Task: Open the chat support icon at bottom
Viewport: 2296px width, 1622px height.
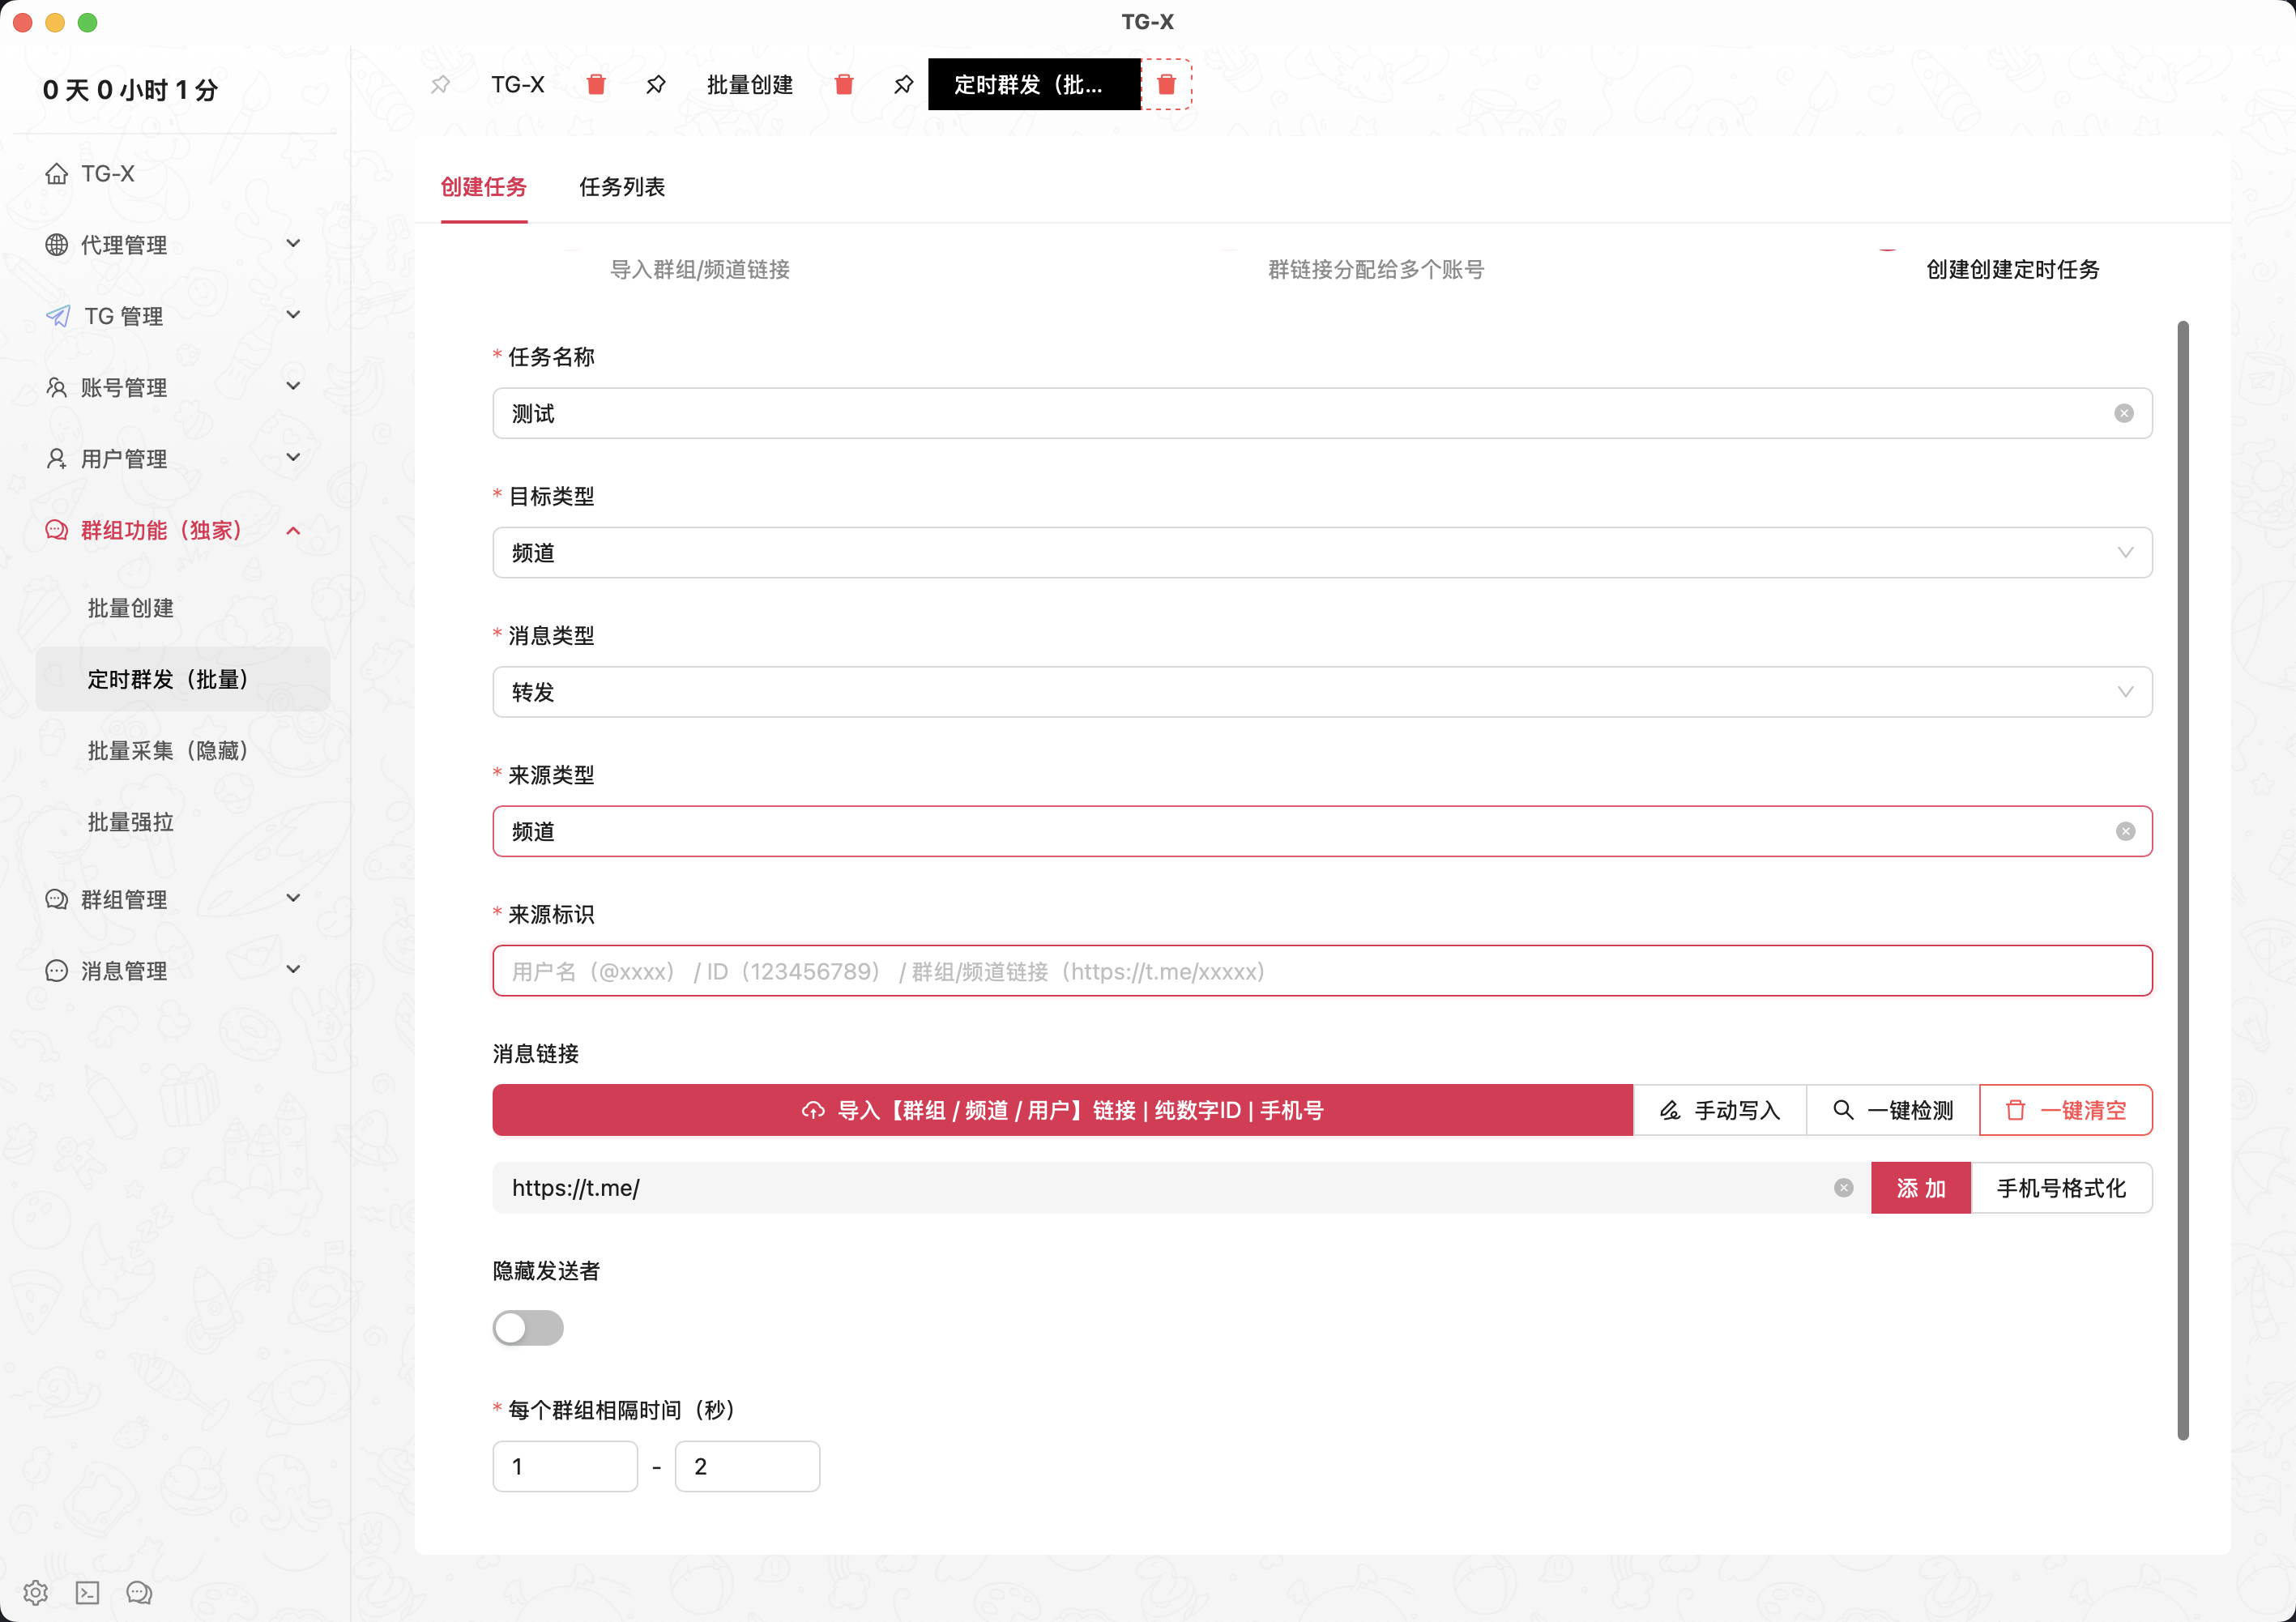Action: [139, 1592]
